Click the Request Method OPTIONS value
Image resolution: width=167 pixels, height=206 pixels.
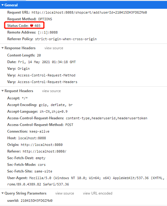point(45,19)
